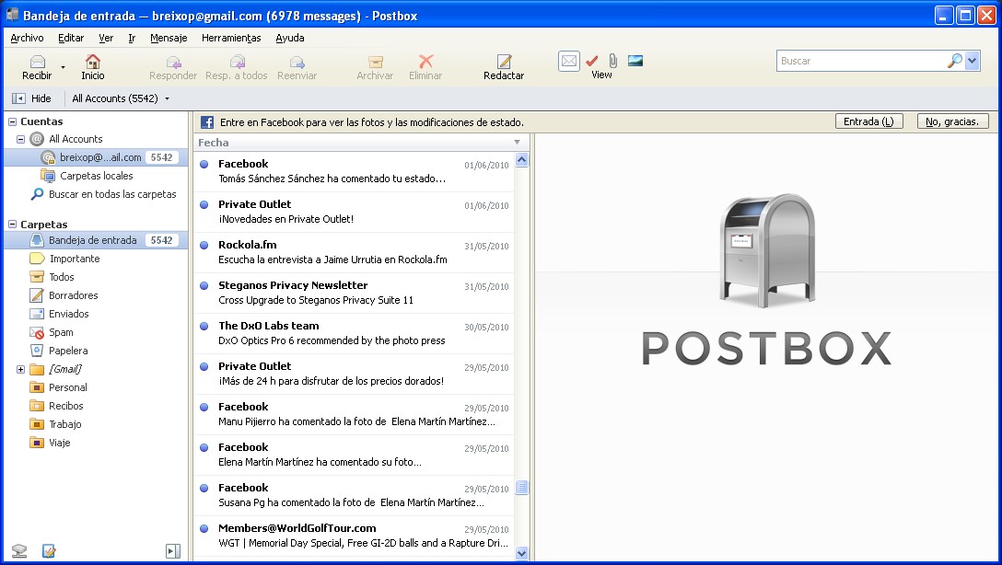Image resolution: width=1002 pixels, height=565 pixels.
Task: Go to Inicio home icon
Action: tap(93, 62)
